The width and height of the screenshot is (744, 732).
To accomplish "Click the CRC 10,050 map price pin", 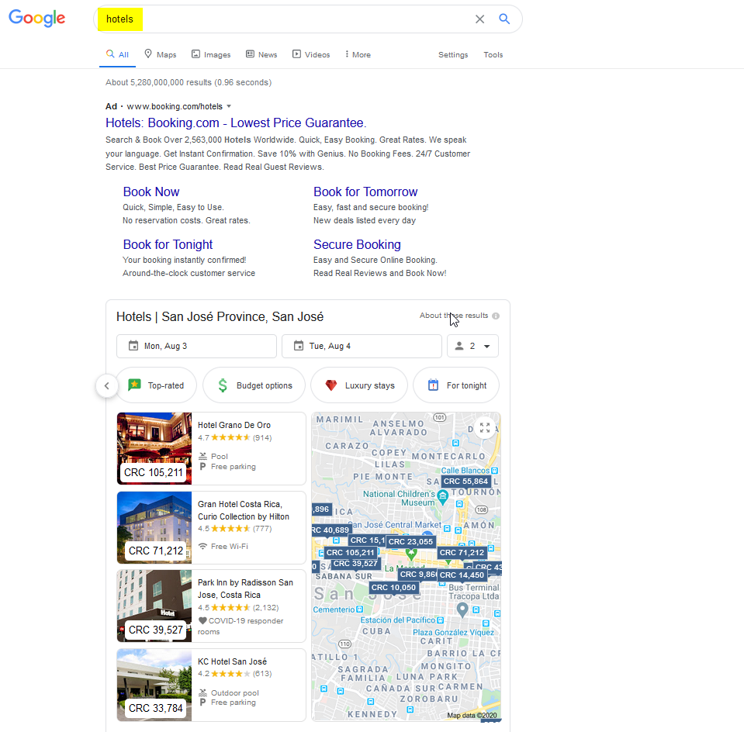I will pos(393,588).
